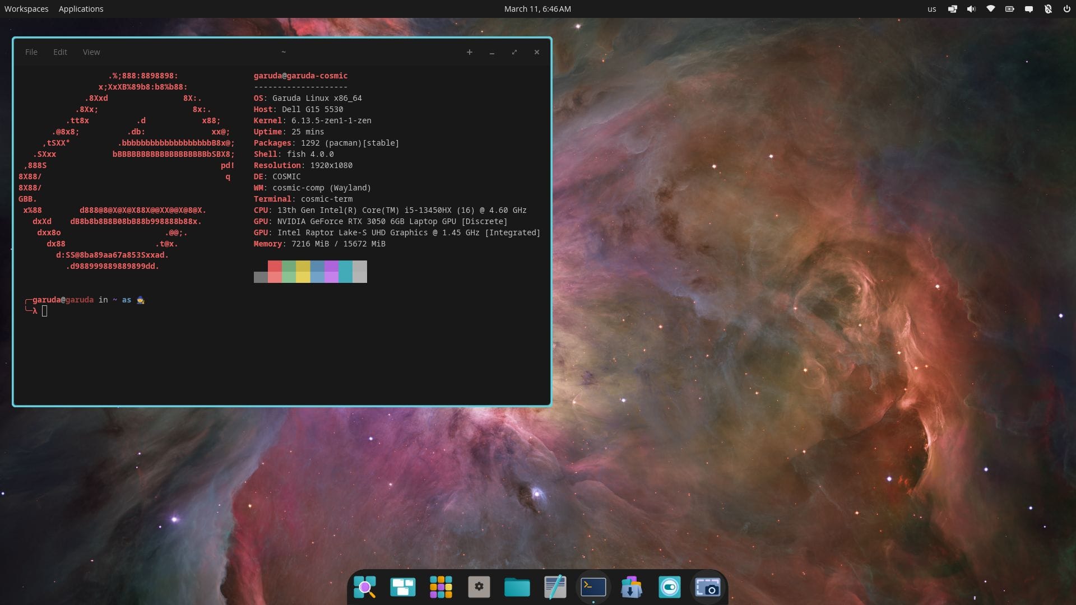Open the COSMIC app launcher search icon
The image size is (1076, 605).
(365, 587)
